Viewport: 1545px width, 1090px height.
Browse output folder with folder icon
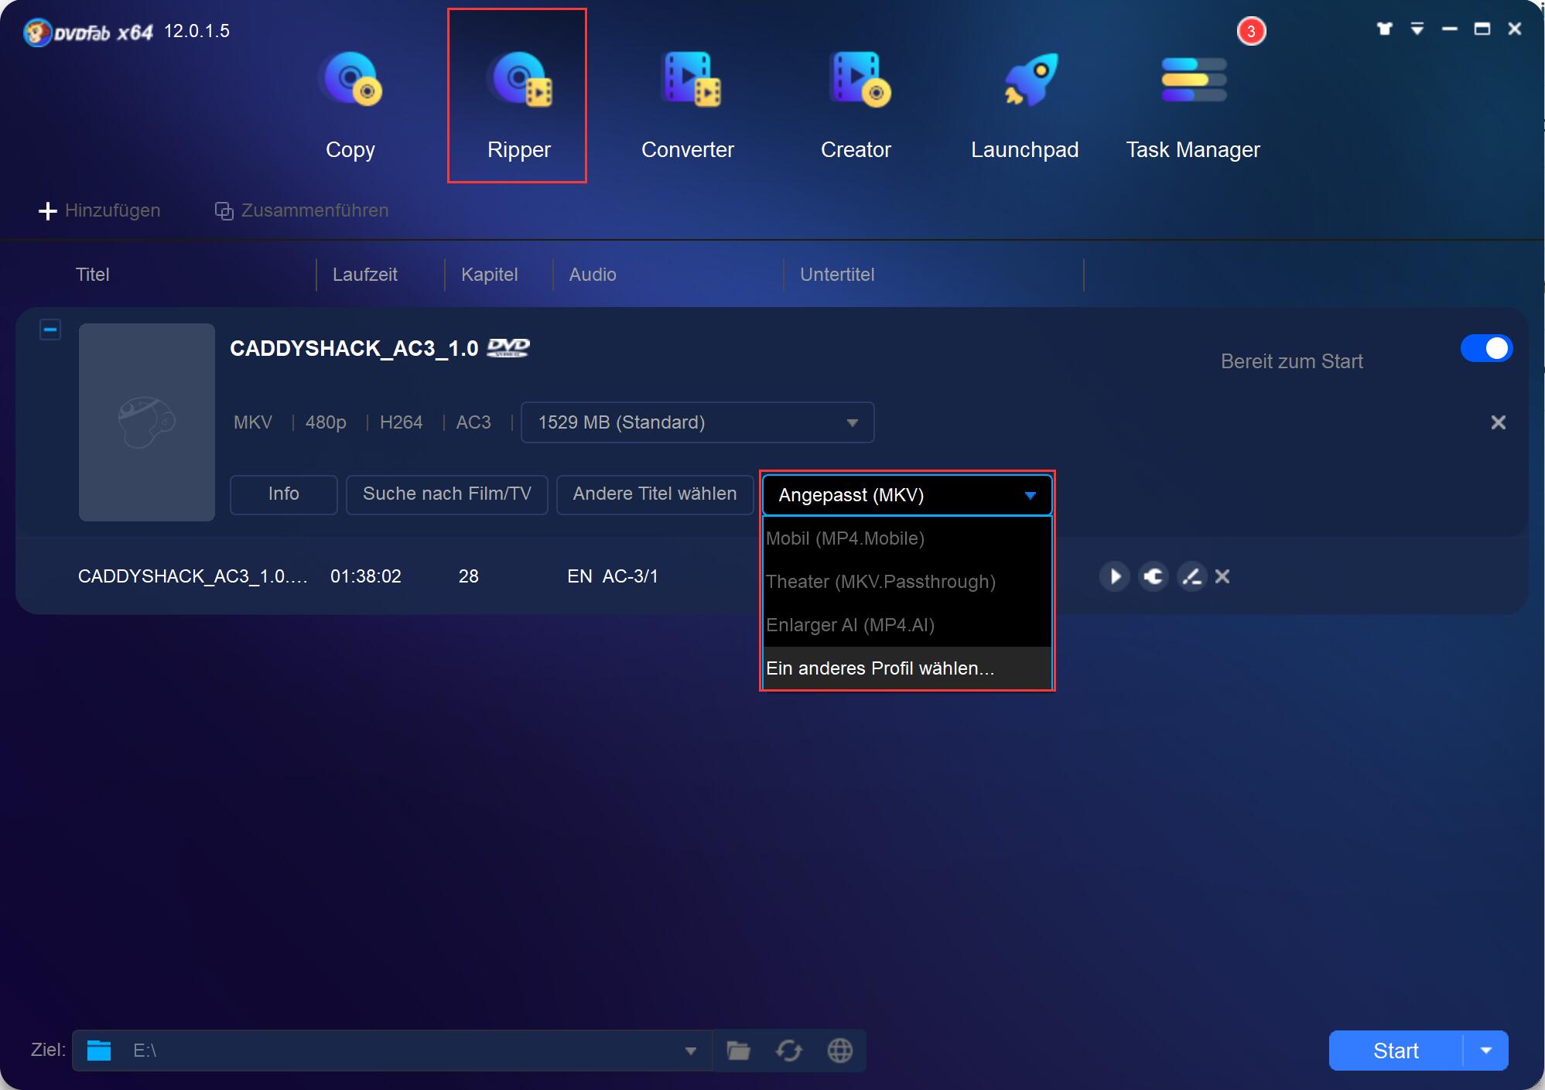coord(739,1051)
